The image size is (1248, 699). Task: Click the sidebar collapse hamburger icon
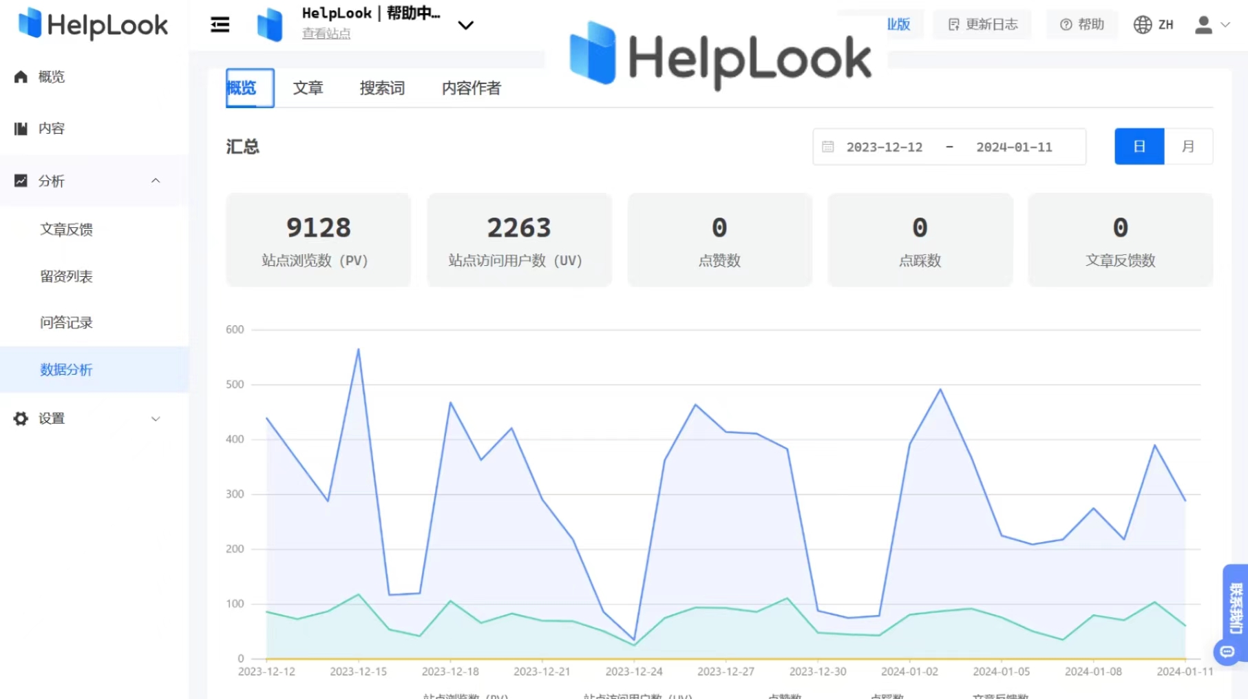(x=220, y=25)
